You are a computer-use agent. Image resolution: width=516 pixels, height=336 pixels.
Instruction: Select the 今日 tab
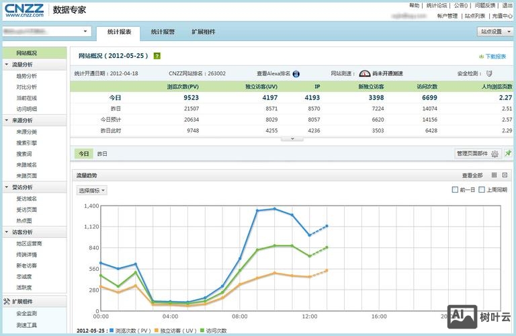click(84, 154)
